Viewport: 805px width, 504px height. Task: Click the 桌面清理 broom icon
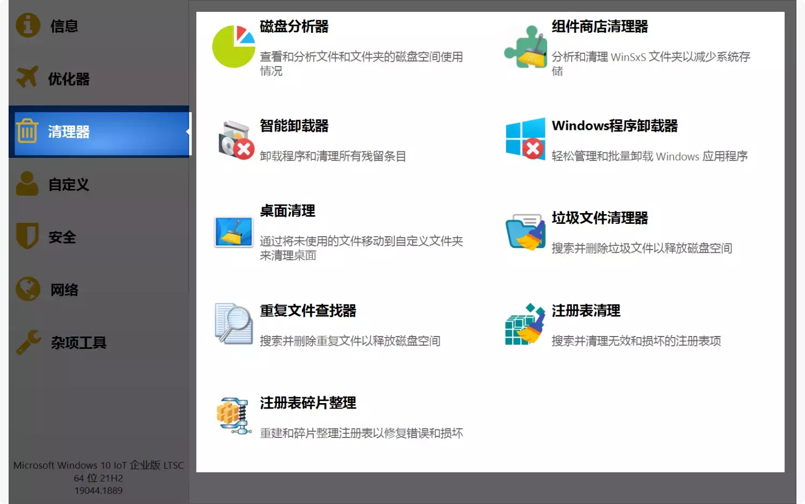tap(233, 232)
